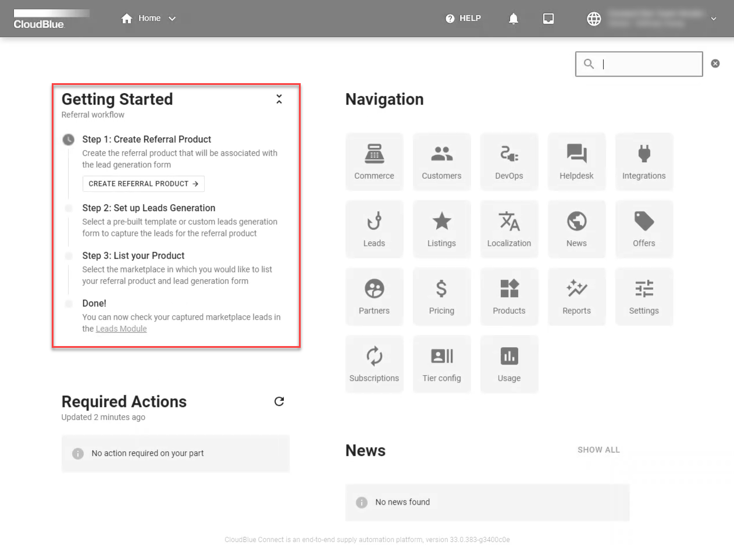Open the Partners module tile
The image size is (734, 545).
(374, 297)
